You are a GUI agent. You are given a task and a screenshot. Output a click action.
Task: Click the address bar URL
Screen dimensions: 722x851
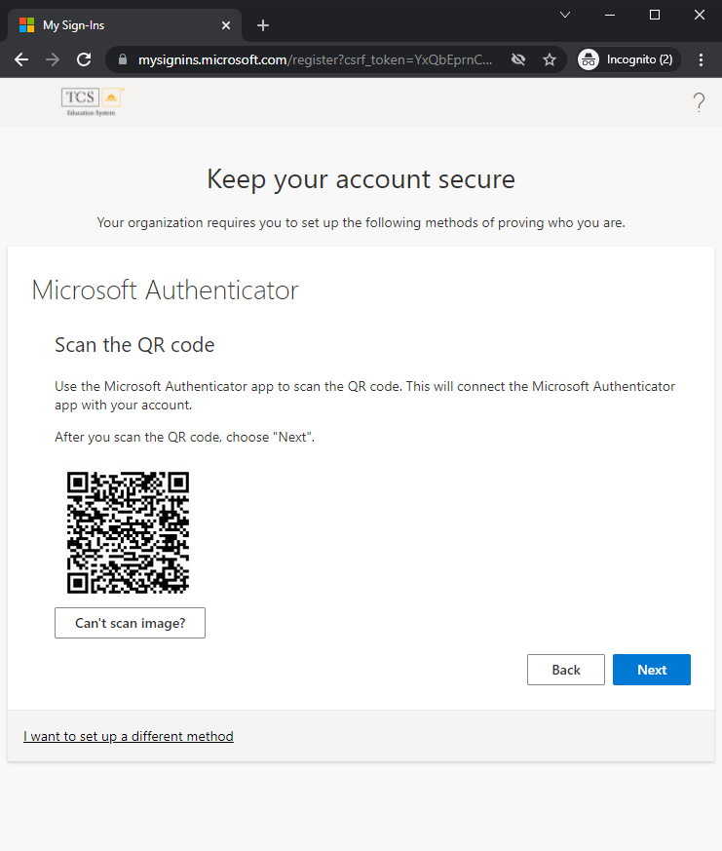click(x=315, y=59)
